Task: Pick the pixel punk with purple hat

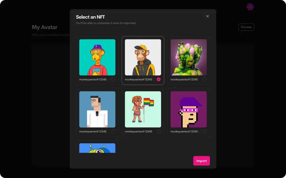Action: (x=189, y=109)
